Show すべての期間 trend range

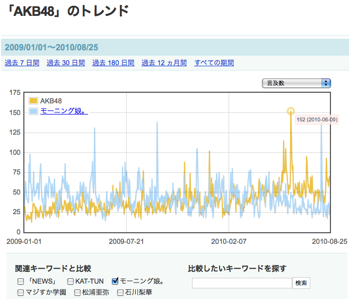click(x=214, y=63)
